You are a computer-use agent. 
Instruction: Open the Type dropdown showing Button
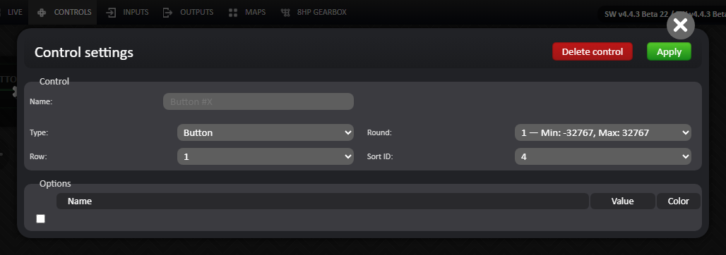pos(266,132)
